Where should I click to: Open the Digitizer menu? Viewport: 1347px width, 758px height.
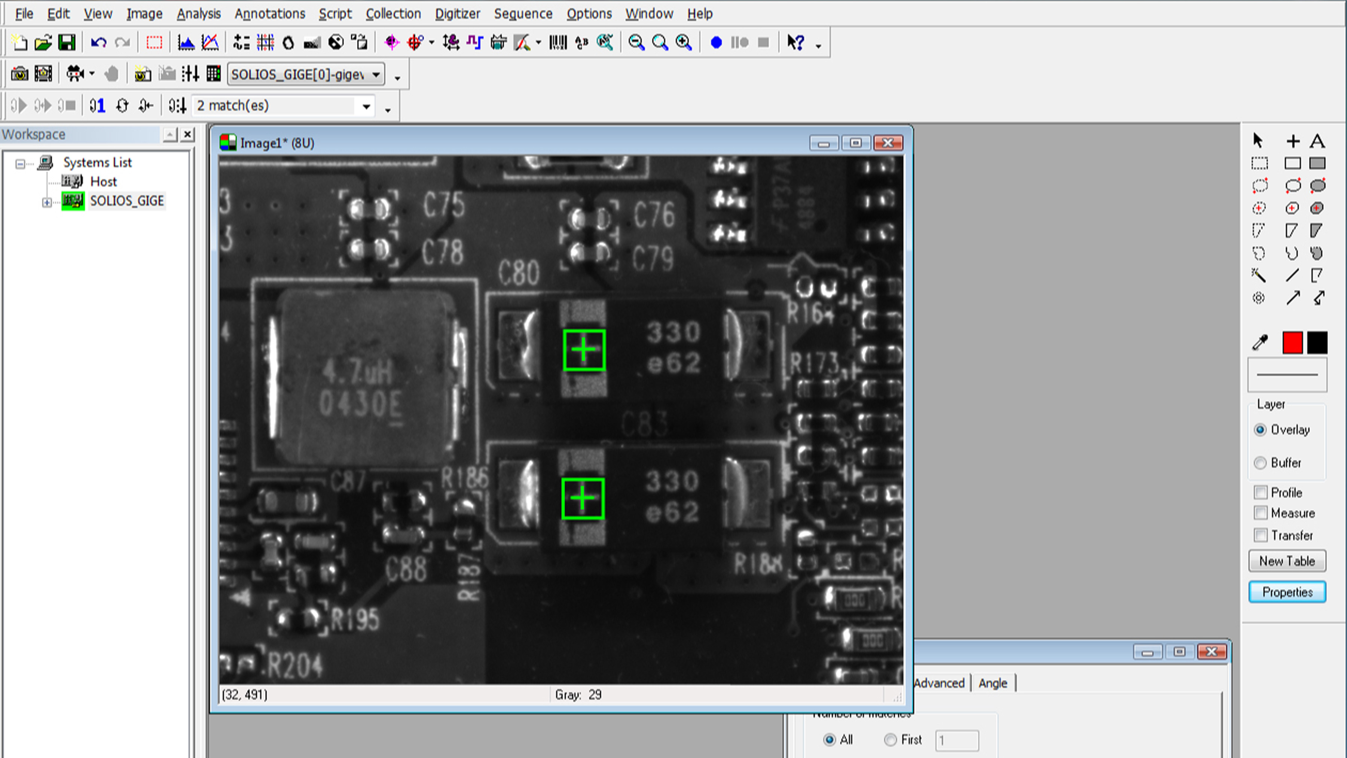[457, 13]
